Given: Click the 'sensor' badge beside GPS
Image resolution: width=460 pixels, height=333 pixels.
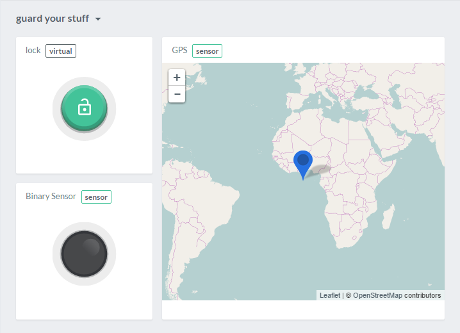Looking at the screenshot, I should pos(207,51).
